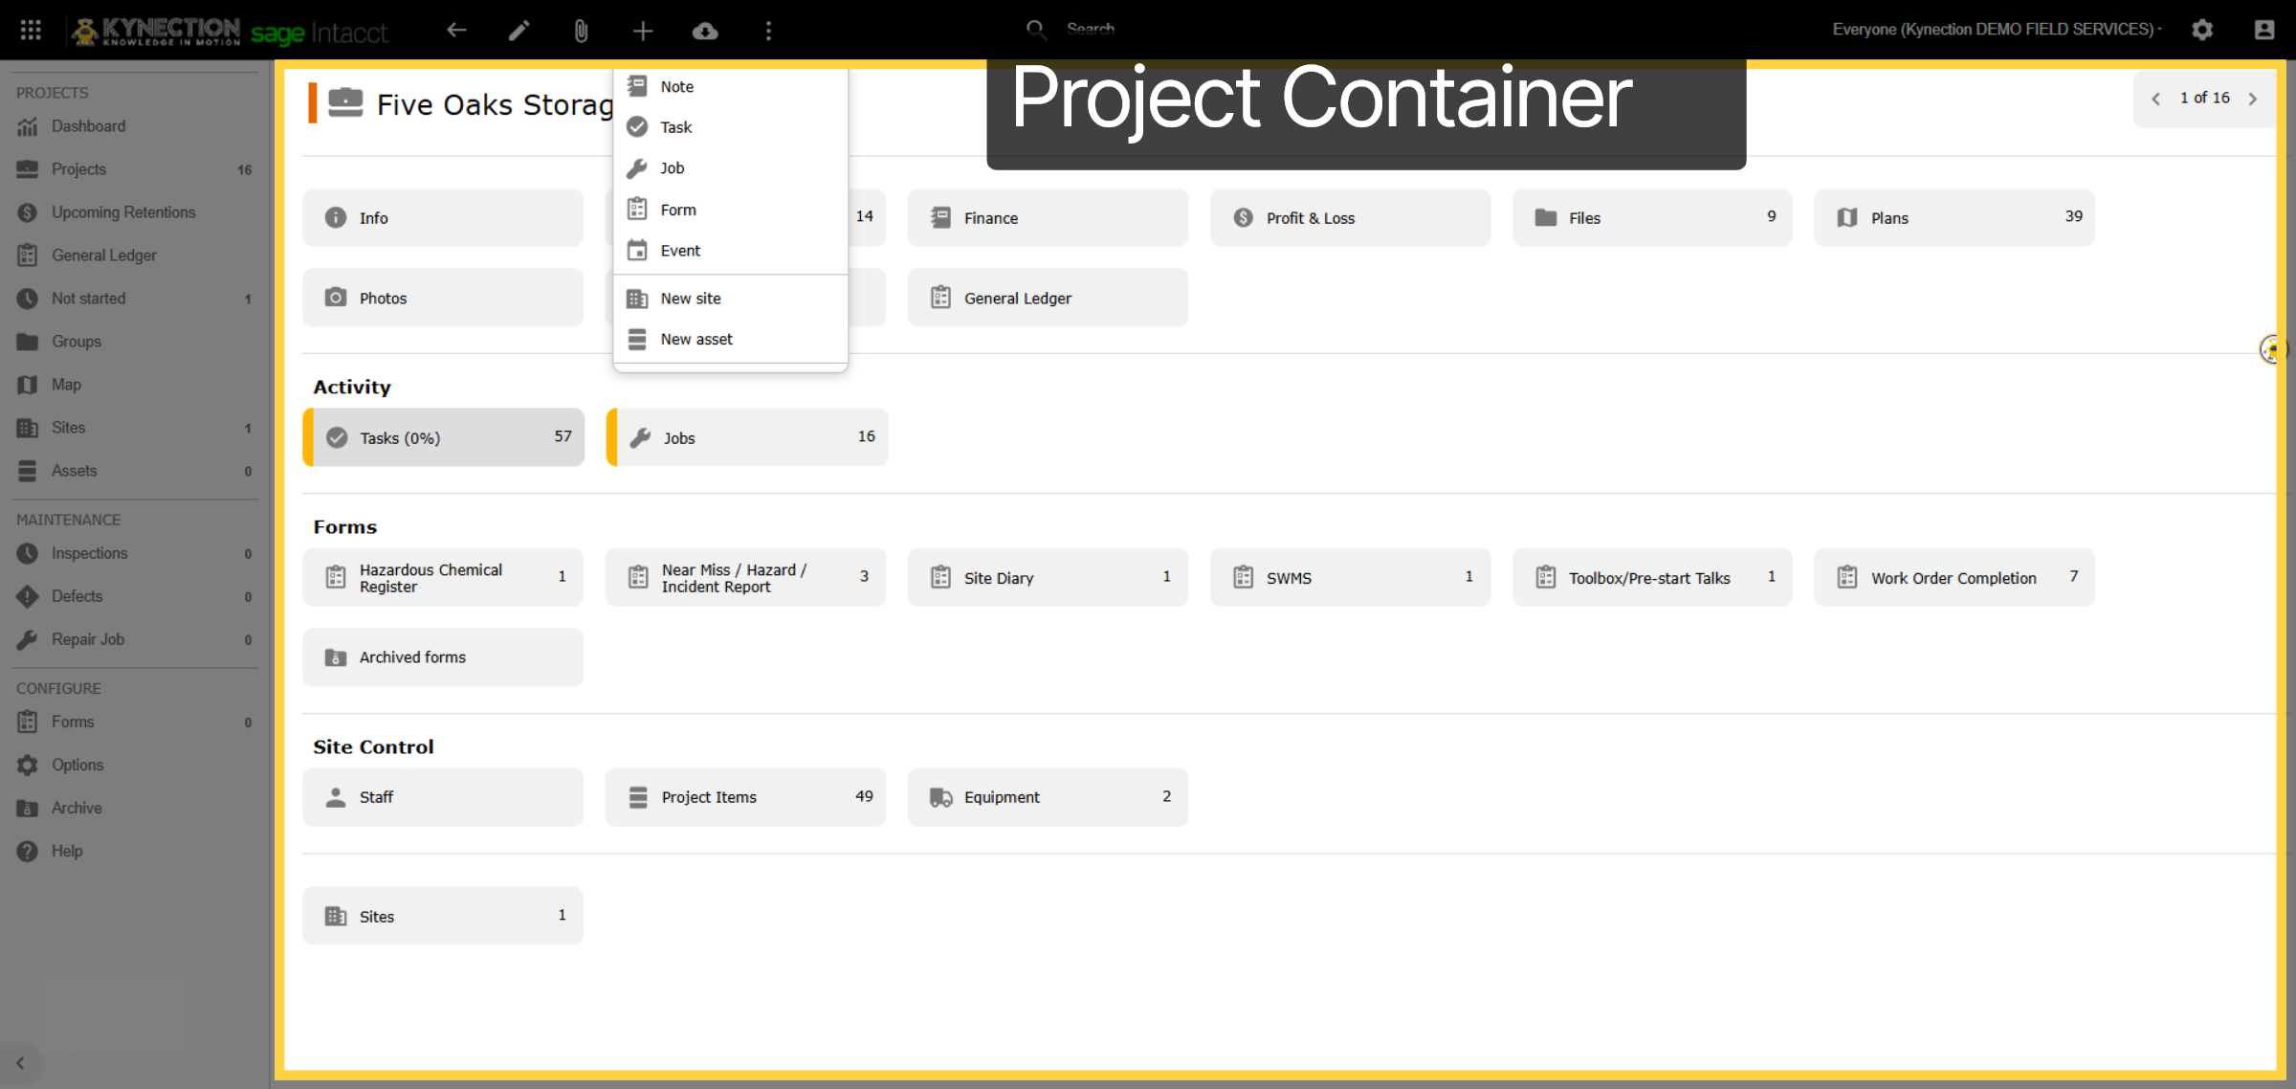The image size is (2296, 1089).
Task: Open the Equipment tile
Action: coord(1048,797)
